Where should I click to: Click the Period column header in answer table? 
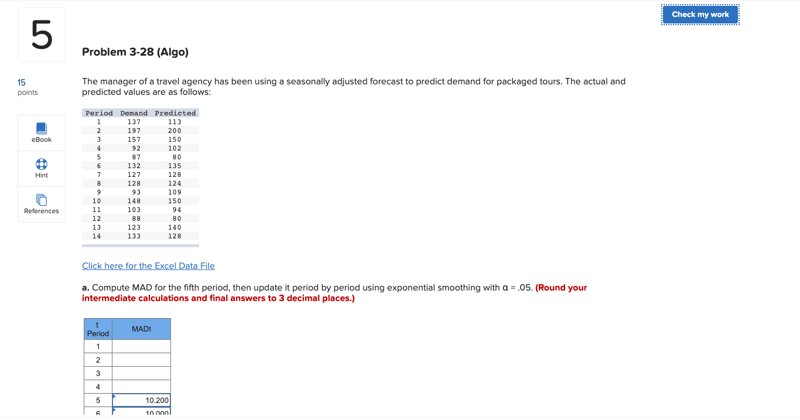97,329
